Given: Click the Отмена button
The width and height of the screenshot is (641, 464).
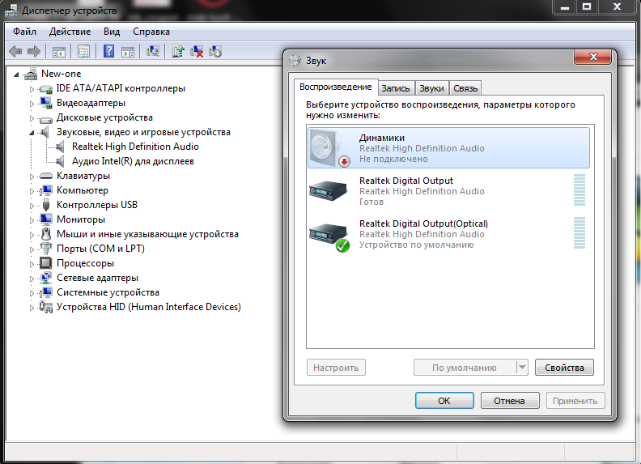Looking at the screenshot, I should (510, 401).
